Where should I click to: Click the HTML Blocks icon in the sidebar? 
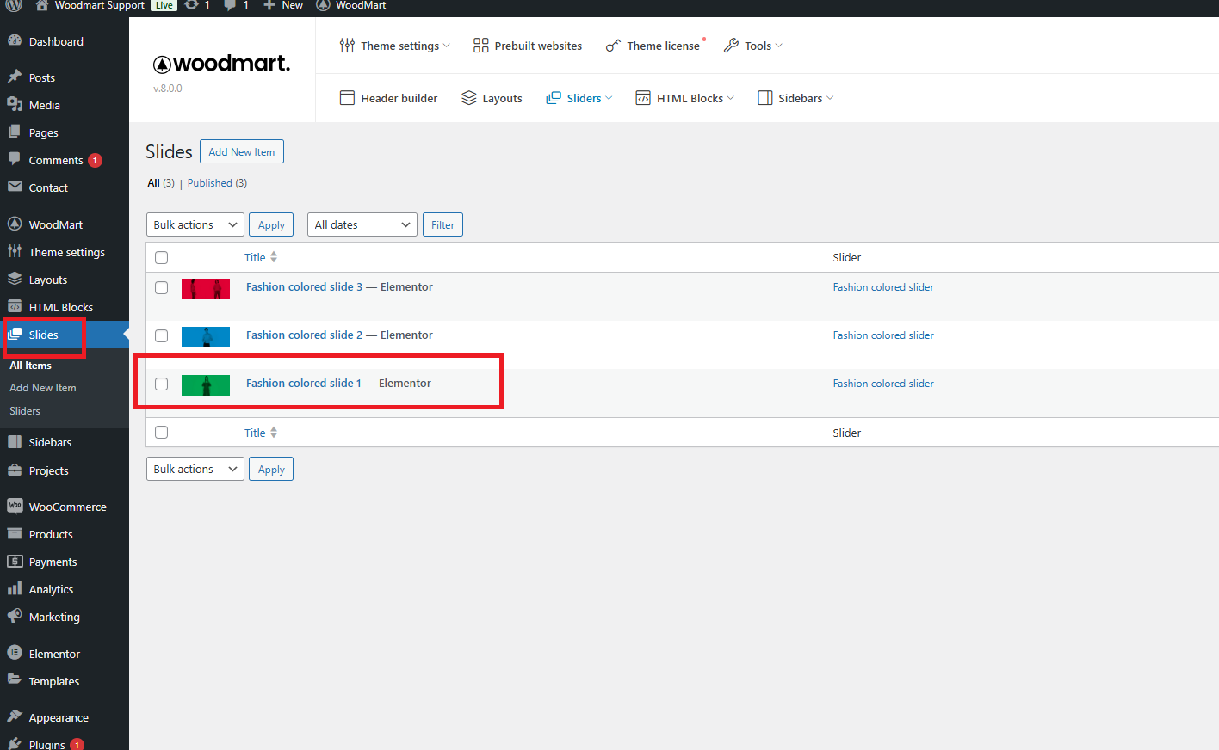15,306
